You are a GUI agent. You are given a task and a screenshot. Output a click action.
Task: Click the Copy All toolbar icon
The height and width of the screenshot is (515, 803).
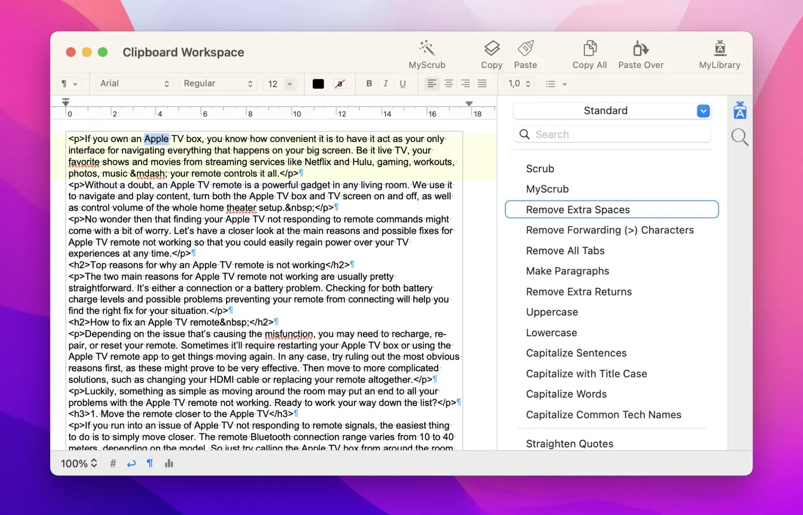[x=589, y=48]
